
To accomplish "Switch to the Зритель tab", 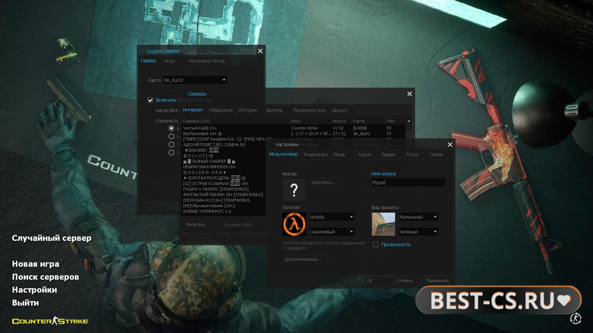I will pos(274,110).
